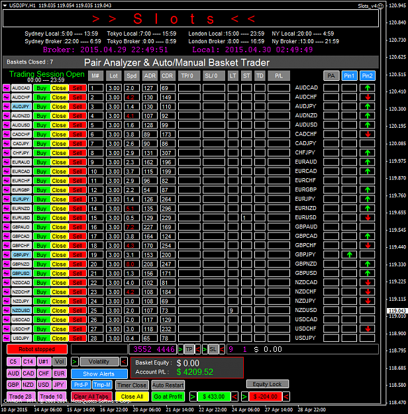408x414 pixels.
Task: Click red down arrow in NZDCAD Pin2 cell
Action: click(368, 282)
